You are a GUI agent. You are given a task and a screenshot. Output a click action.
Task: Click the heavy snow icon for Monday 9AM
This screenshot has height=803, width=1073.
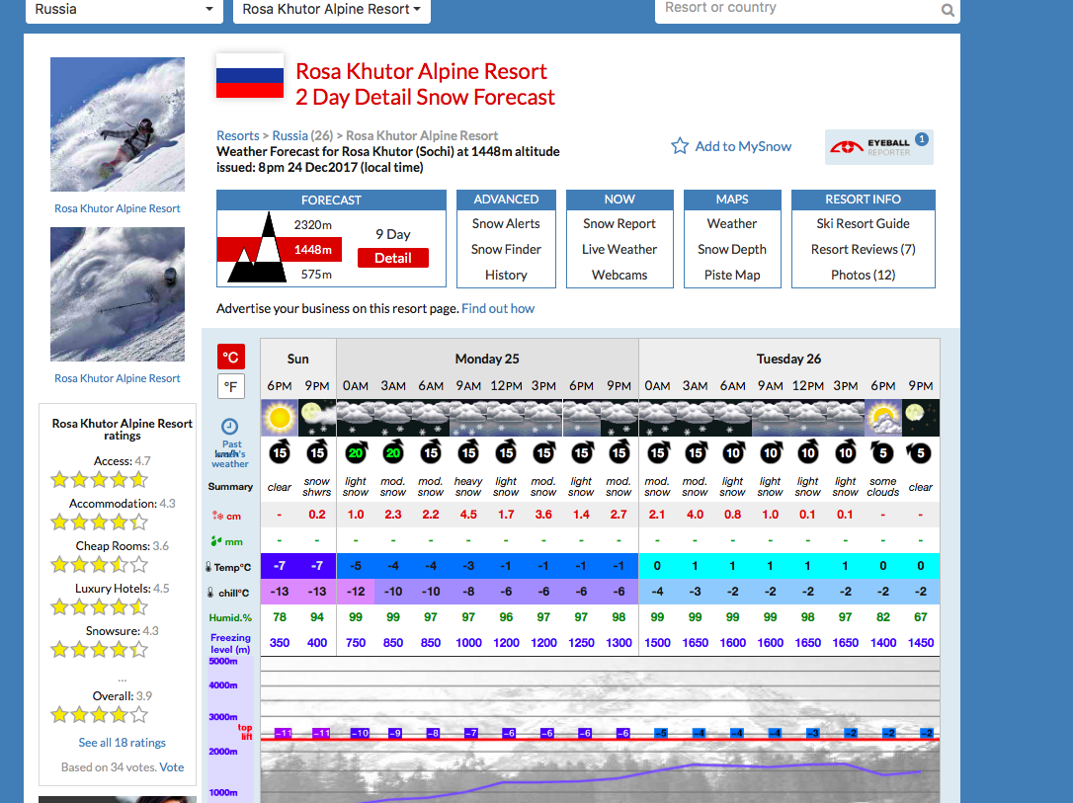(468, 418)
